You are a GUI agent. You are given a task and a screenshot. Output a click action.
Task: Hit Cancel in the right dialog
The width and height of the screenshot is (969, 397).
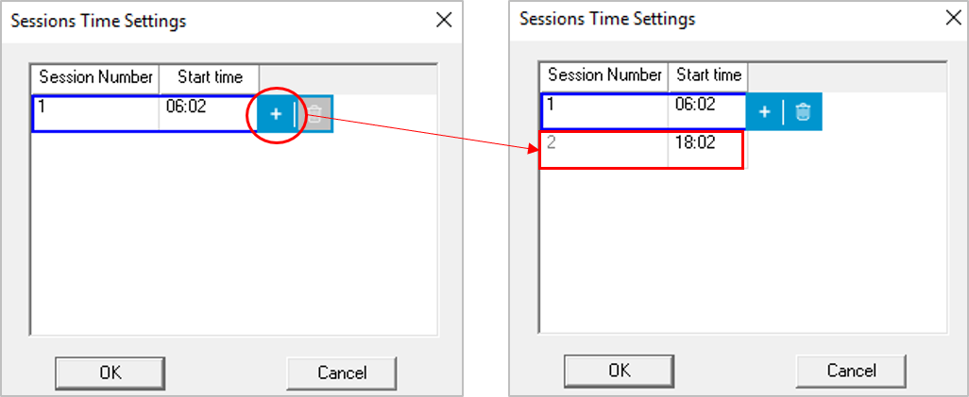(x=851, y=371)
